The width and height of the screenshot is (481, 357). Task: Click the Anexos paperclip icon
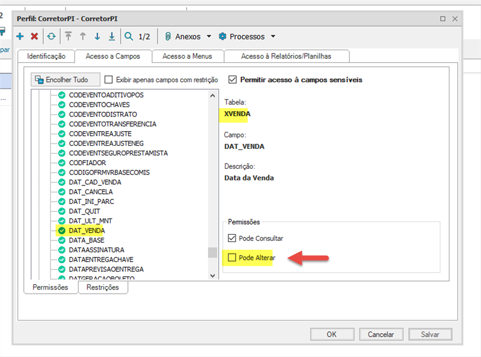pyautogui.click(x=168, y=37)
